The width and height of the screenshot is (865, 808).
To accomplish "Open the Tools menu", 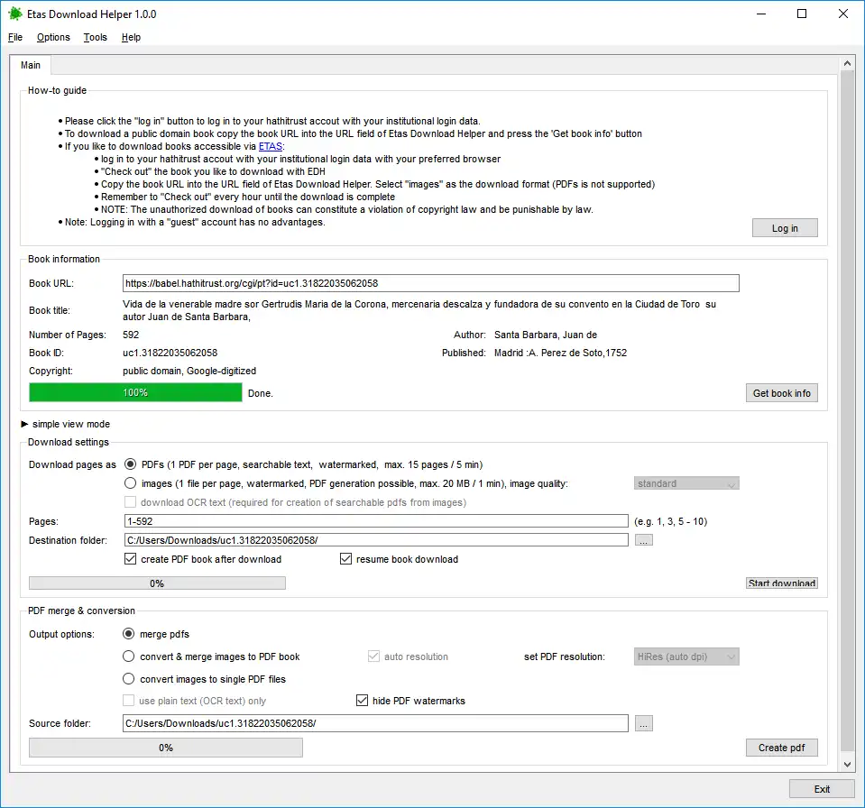I will click(96, 37).
